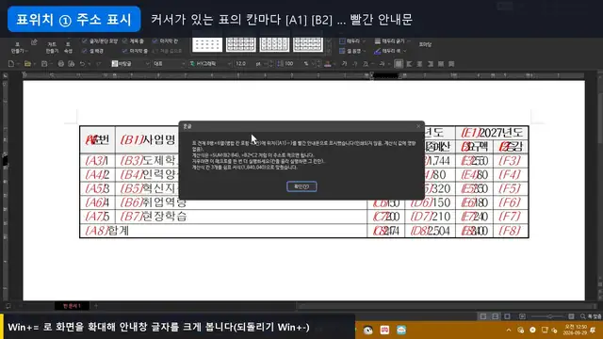This screenshot has width=603, height=339.
Task: Open the notification center icon
Action: click(x=593, y=331)
